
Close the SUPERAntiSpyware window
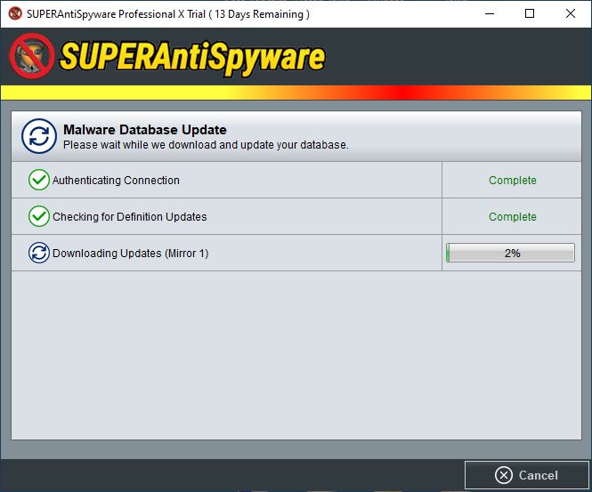tap(571, 13)
